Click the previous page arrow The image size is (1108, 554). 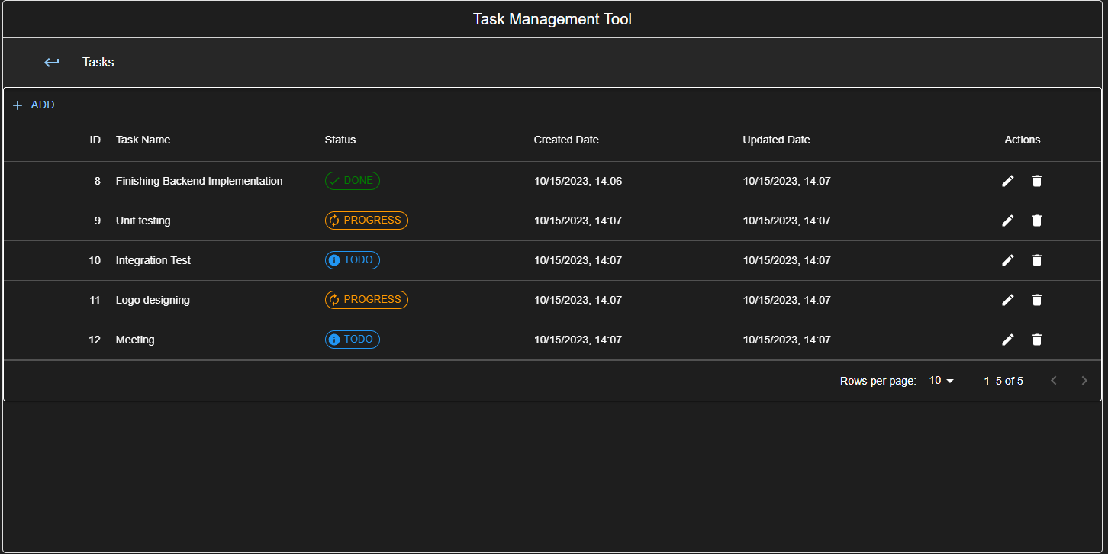[x=1054, y=380]
